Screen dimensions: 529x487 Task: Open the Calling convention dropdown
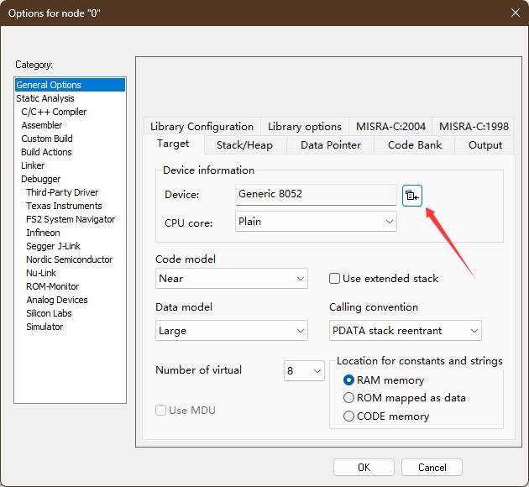click(x=406, y=331)
